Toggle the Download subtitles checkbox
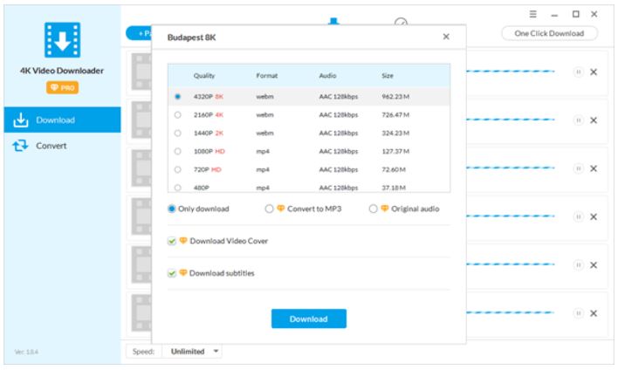The width and height of the screenshot is (618, 370). [x=172, y=273]
